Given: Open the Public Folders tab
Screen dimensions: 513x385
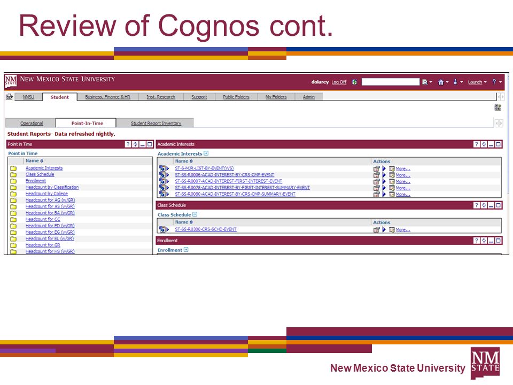Looking at the screenshot, I should (x=236, y=97).
